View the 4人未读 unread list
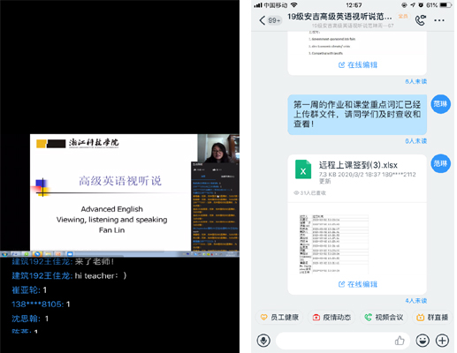The width and height of the screenshot is (457, 353). click(x=415, y=301)
